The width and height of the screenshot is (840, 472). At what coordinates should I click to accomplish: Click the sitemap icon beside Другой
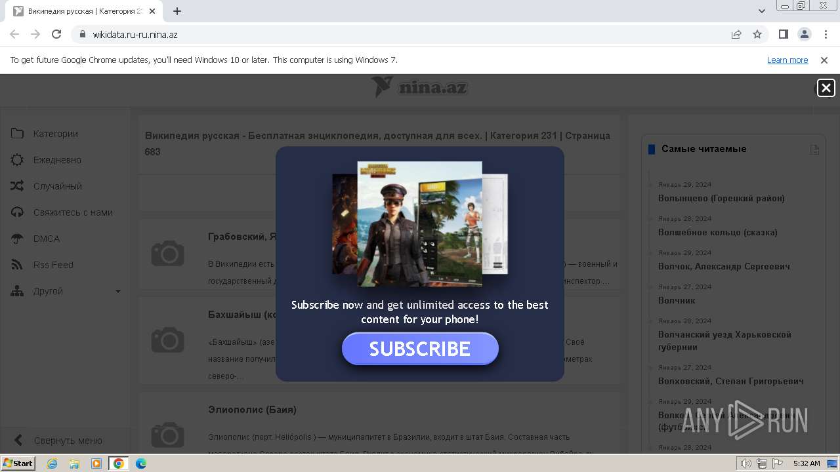pos(17,291)
